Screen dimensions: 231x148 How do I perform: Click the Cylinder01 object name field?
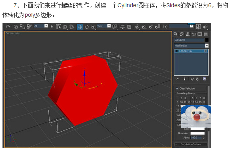189,40
